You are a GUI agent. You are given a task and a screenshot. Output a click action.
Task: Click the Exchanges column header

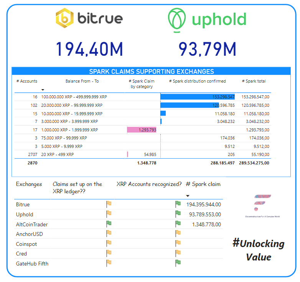tap(29, 184)
